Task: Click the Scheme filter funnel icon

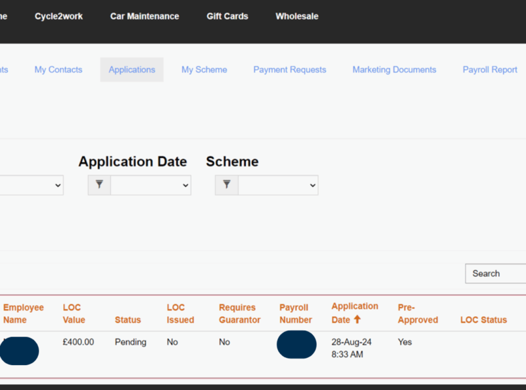Action: pos(227,185)
